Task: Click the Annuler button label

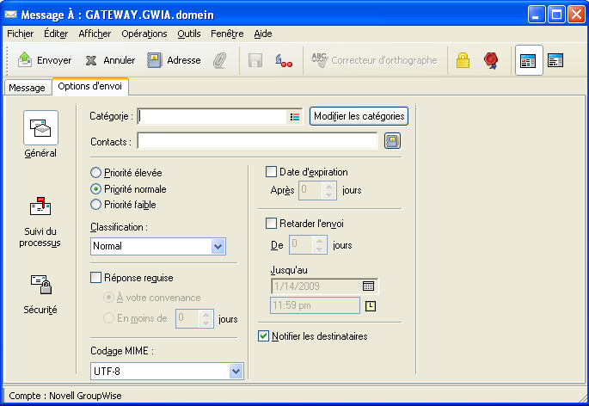Action: 119,60
